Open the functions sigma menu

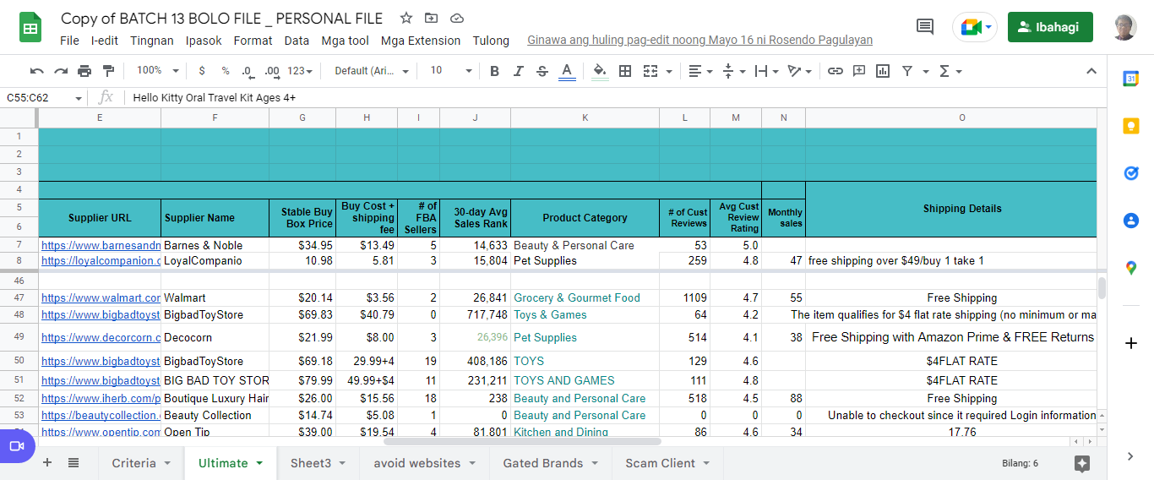[x=950, y=71]
